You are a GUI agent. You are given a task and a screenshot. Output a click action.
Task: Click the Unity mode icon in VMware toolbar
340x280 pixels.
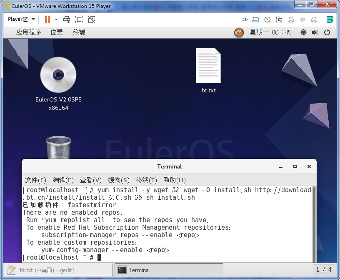tap(92, 20)
